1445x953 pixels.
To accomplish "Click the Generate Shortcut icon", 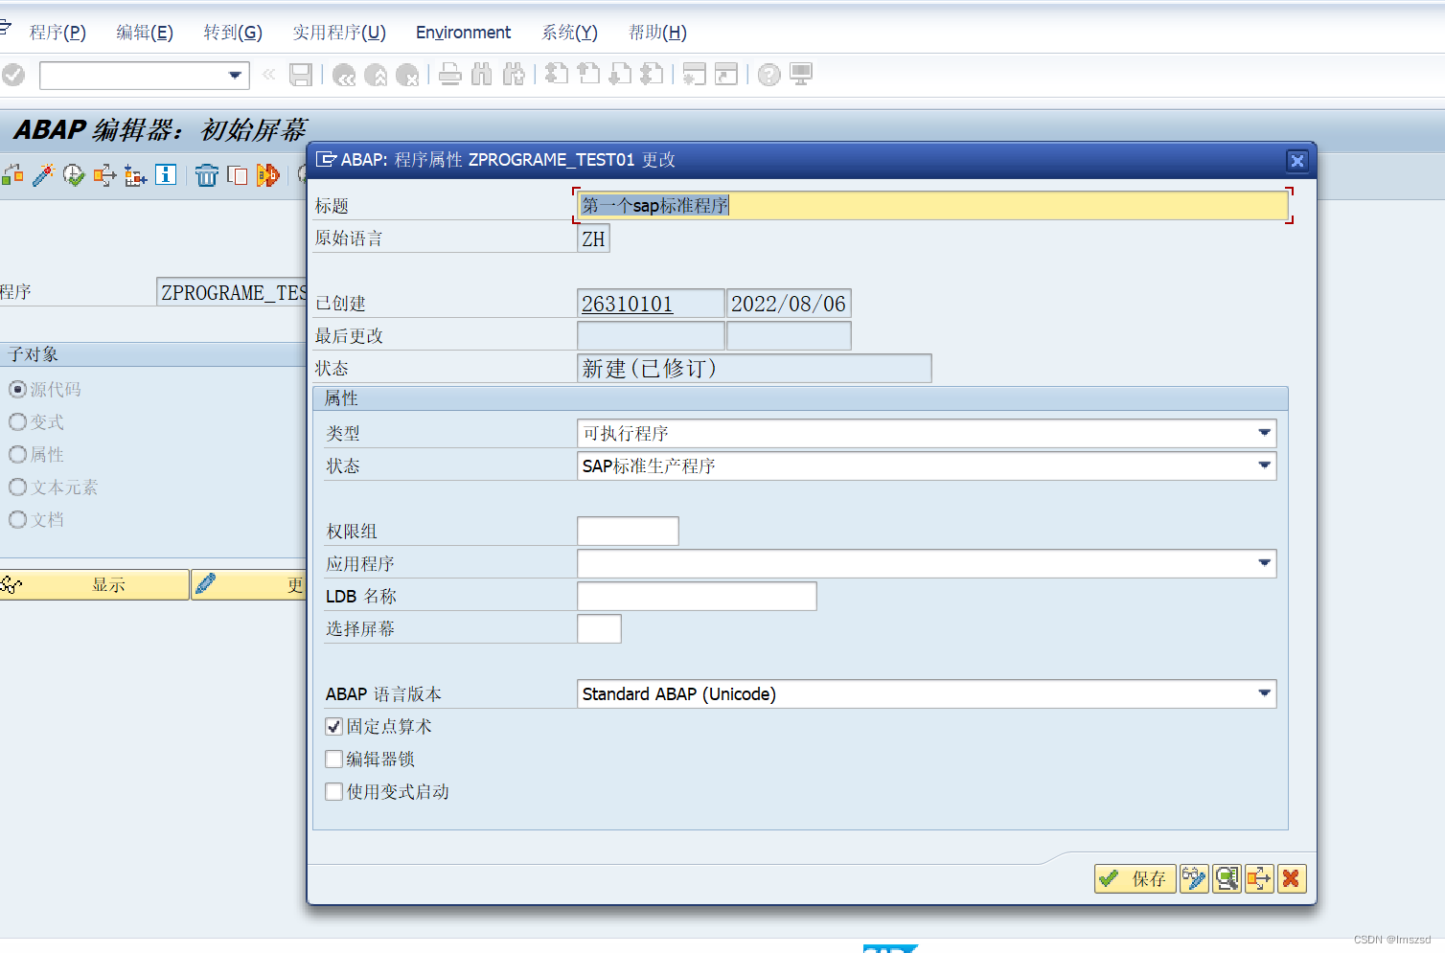I will pos(726,75).
